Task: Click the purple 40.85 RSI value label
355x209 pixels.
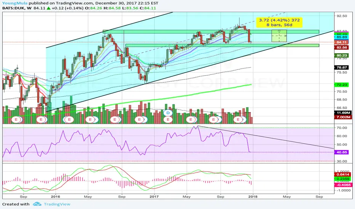Action: click(x=342, y=152)
